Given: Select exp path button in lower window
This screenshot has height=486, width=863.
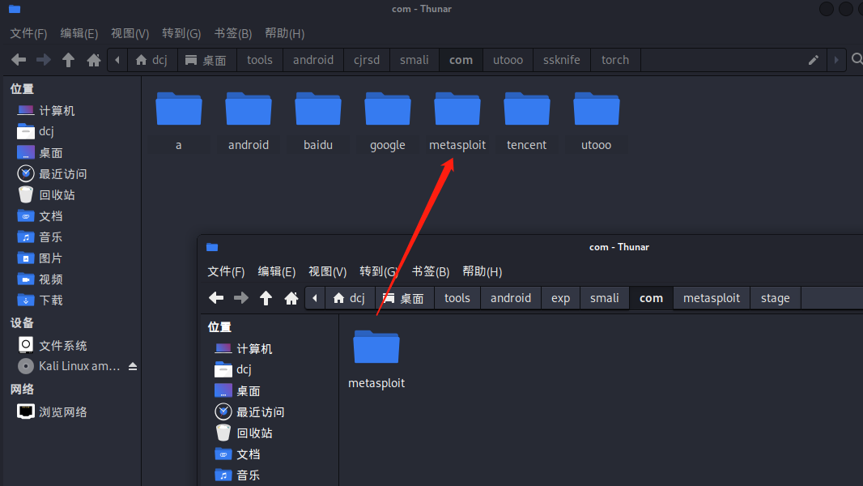Looking at the screenshot, I should click(561, 298).
